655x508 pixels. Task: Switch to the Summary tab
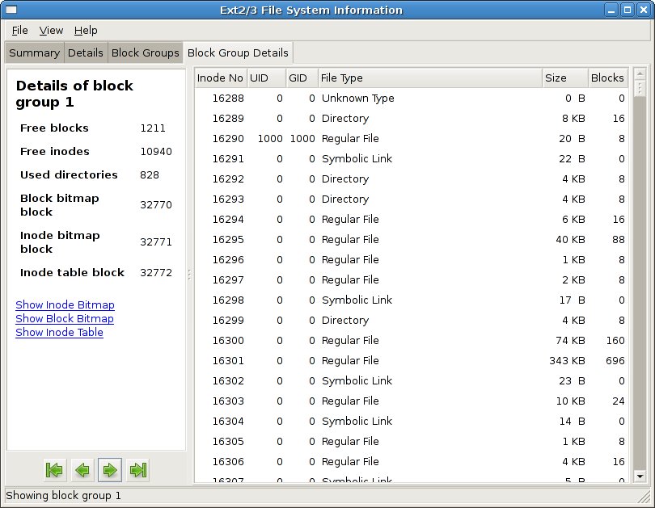pos(34,52)
